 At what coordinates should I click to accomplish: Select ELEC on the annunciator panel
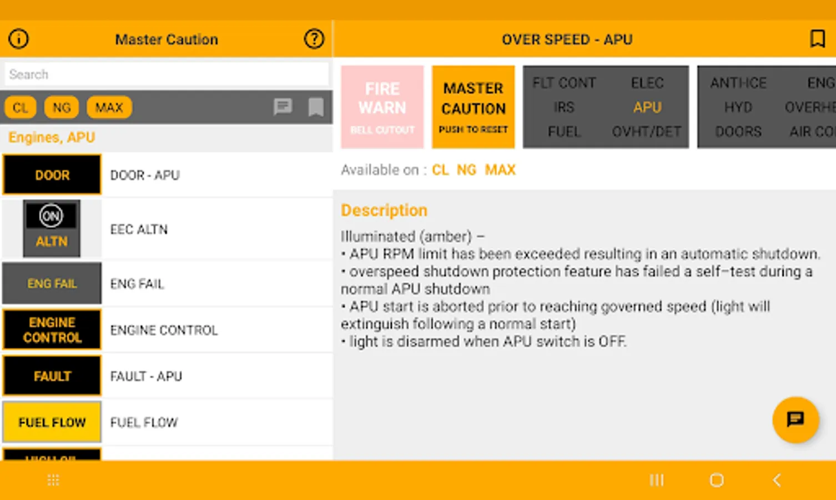[x=647, y=83]
